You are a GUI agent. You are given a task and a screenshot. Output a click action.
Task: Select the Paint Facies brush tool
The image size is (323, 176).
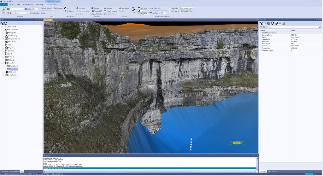(4, 10)
